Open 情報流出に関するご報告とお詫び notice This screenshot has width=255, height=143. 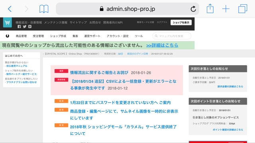point(99,72)
